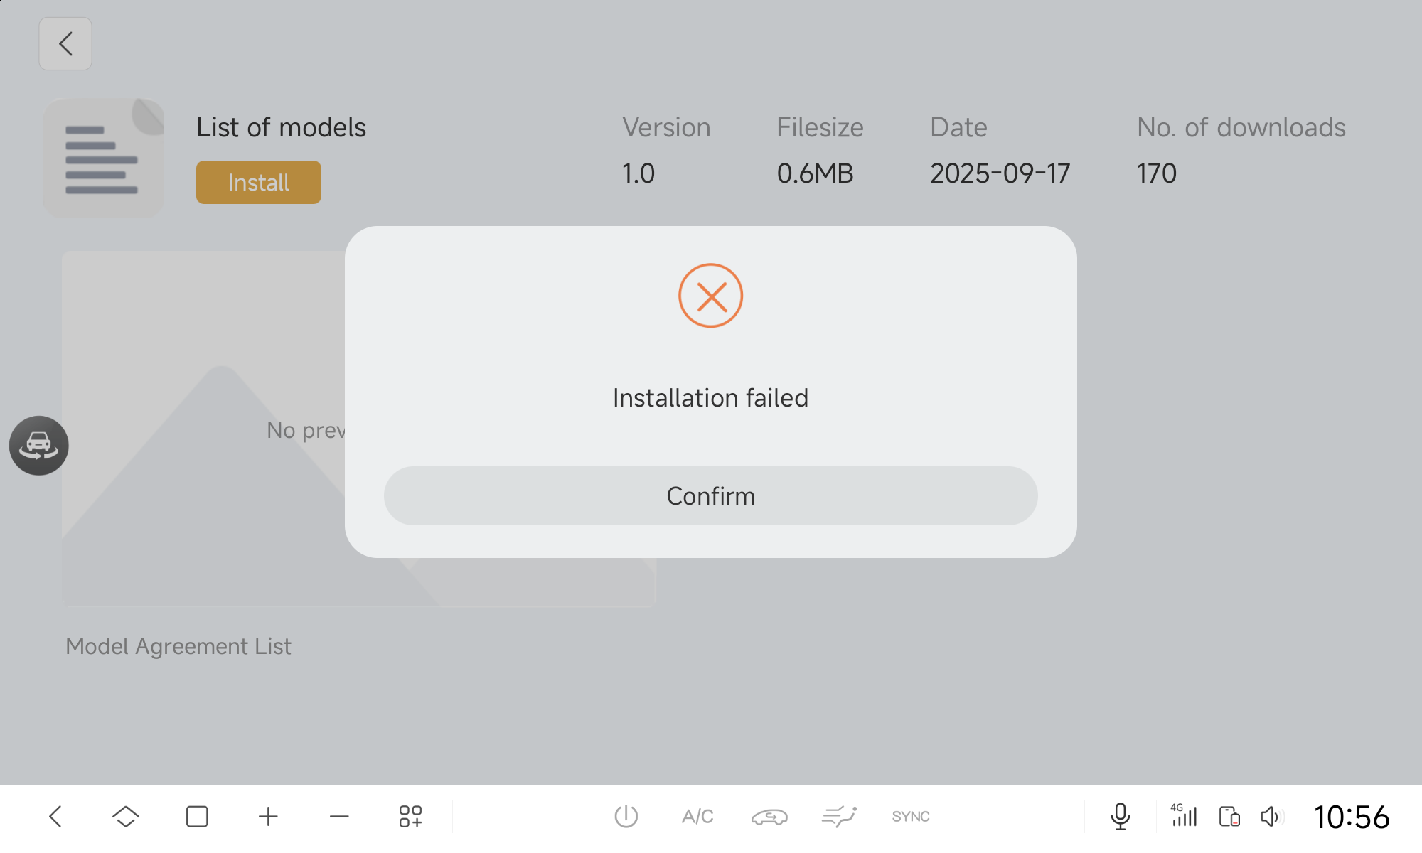Toggle climate SYNC mode

pyautogui.click(x=910, y=816)
